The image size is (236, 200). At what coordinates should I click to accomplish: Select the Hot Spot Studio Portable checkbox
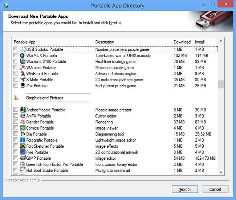pos(16,171)
